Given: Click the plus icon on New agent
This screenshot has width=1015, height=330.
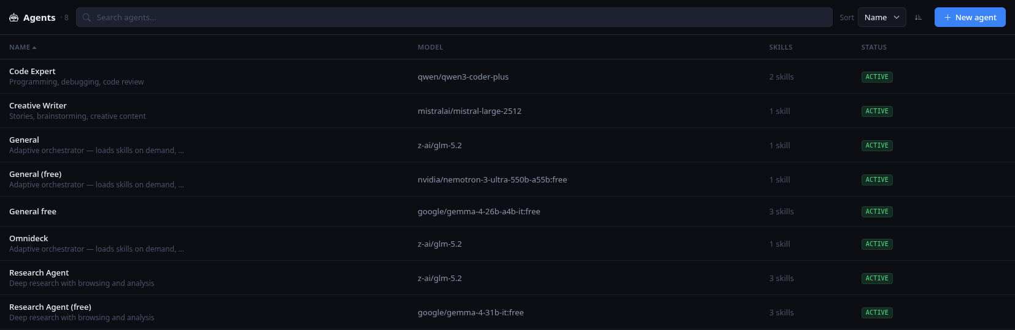Looking at the screenshot, I should [947, 17].
